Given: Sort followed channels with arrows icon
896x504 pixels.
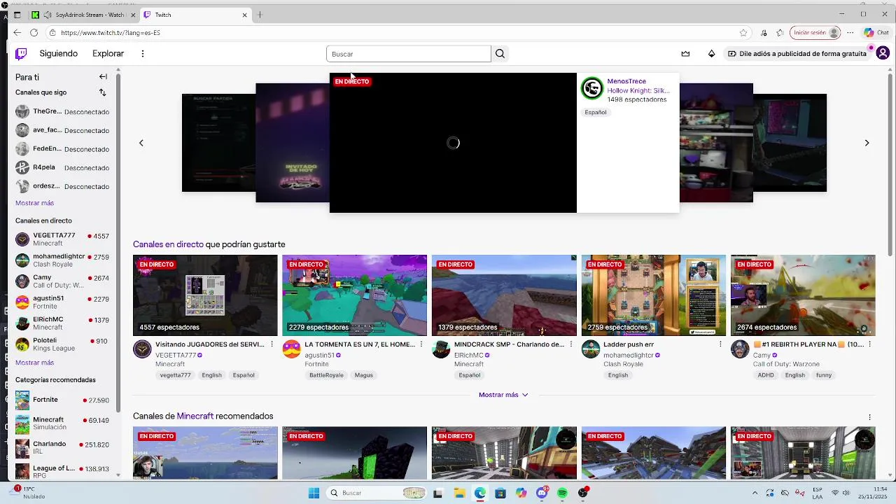Looking at the screenshot, I should pyautogui.click(x=103, y=92).
